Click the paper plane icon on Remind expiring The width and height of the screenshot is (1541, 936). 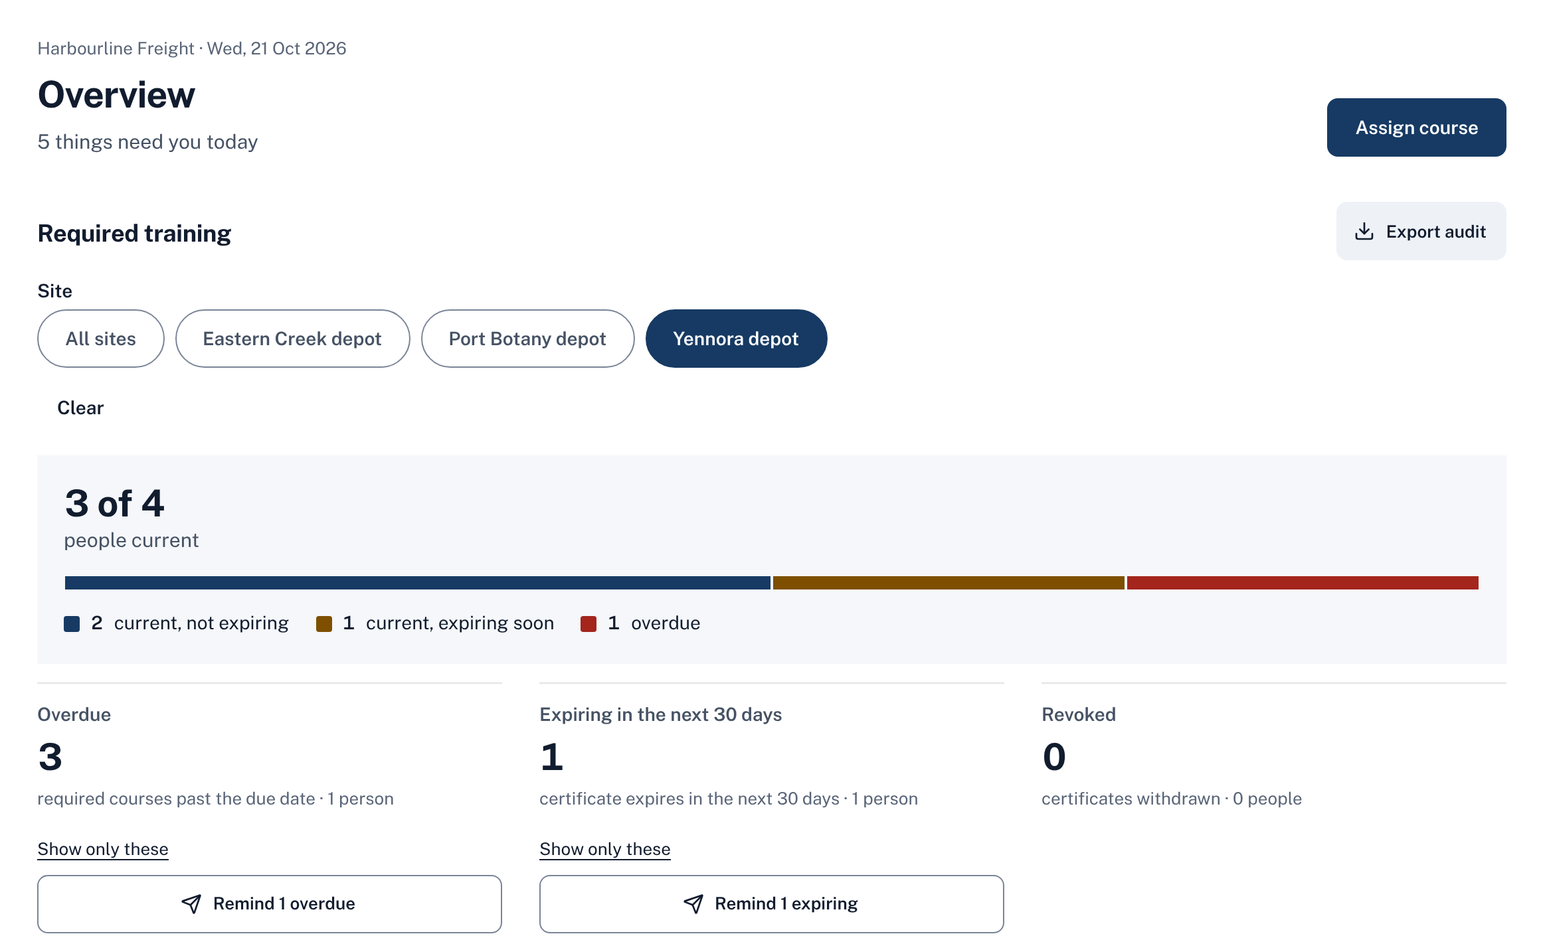tap(693, 903)
